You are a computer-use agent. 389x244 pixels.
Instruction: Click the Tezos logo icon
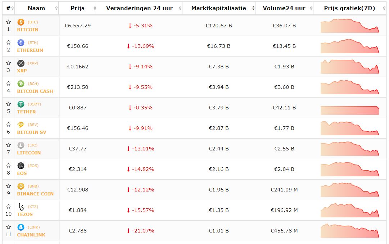[x=21, y=207]
